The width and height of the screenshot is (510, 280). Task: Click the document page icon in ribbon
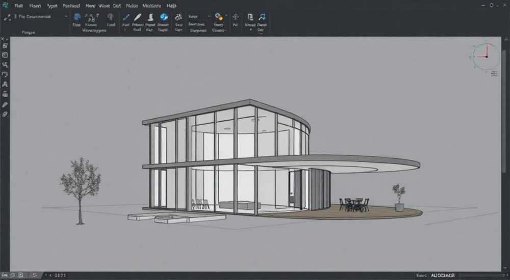pos(250,17)
